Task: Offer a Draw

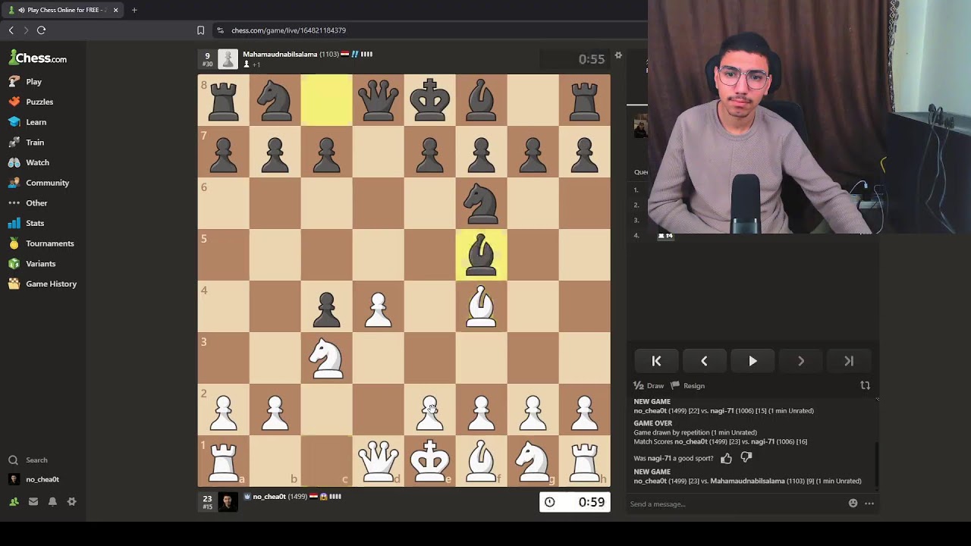Action: click(649, 385)
